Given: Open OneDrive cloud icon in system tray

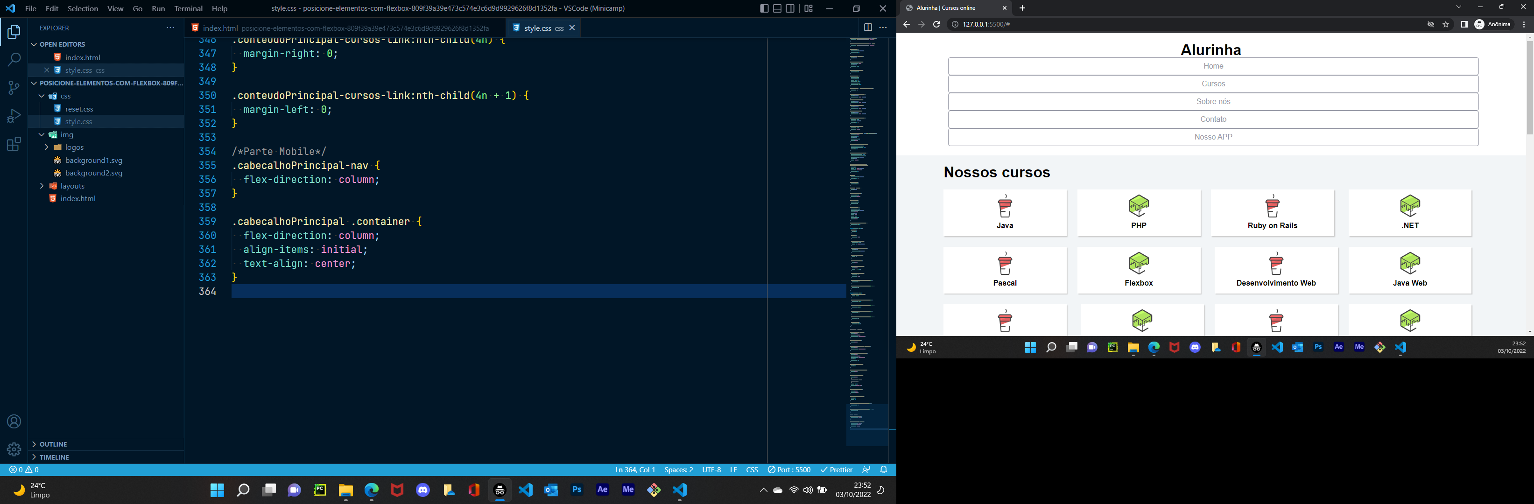Looking at the screenshot, I should [778, 490].
